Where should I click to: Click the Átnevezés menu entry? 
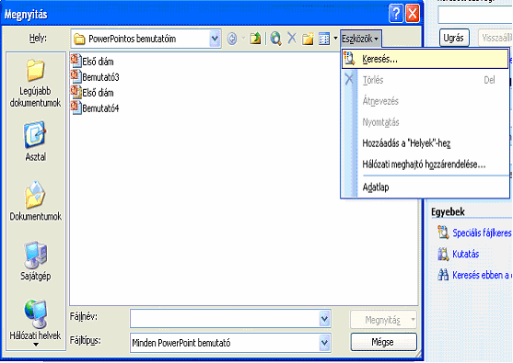pyautogui.click(x=425, y=101)
